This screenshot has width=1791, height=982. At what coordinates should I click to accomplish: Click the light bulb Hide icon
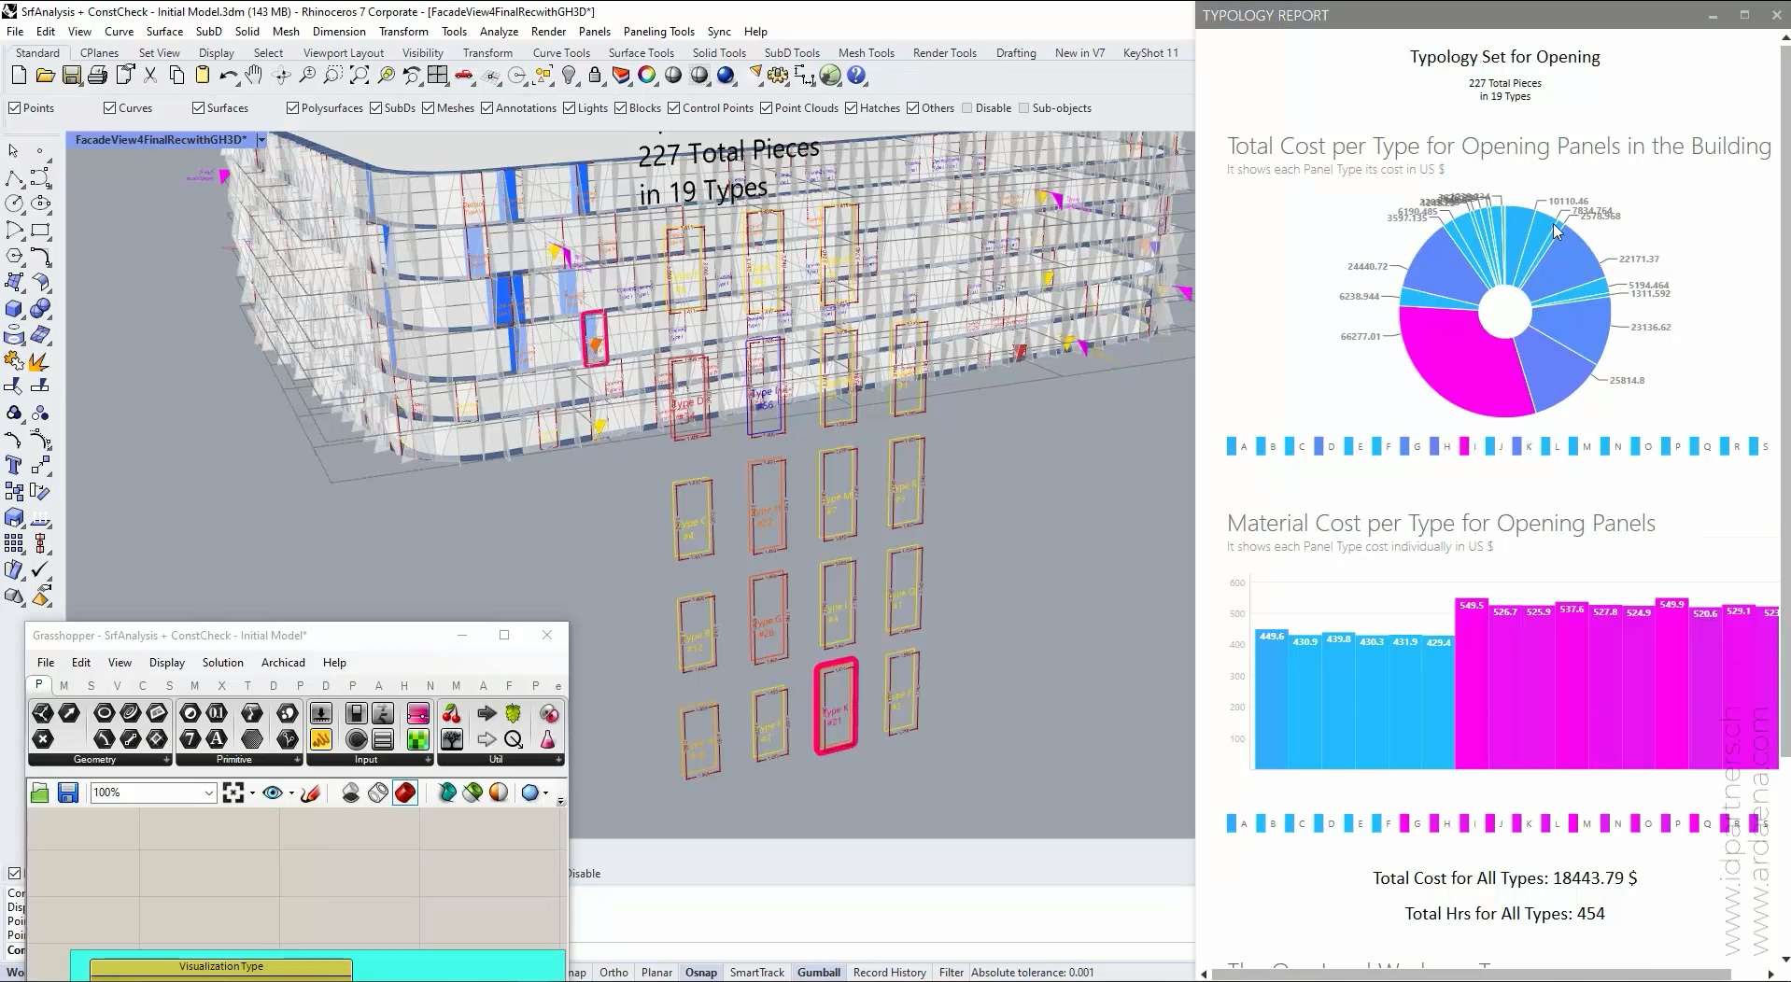click(x=570, y=76)
